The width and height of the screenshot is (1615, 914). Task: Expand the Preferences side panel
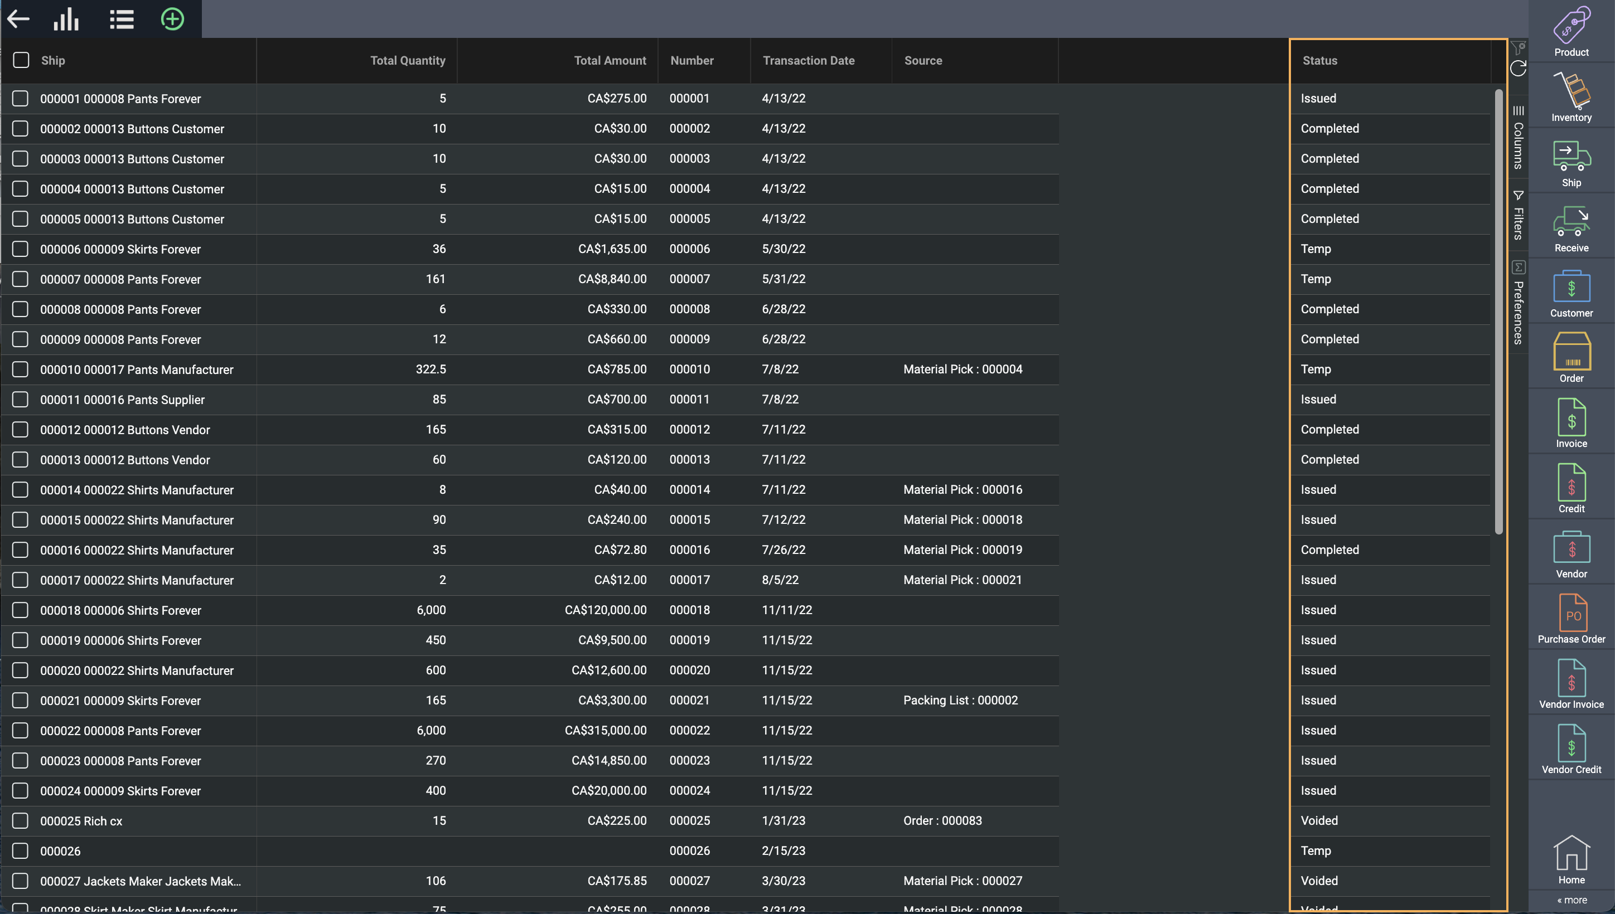point(1519,303)
